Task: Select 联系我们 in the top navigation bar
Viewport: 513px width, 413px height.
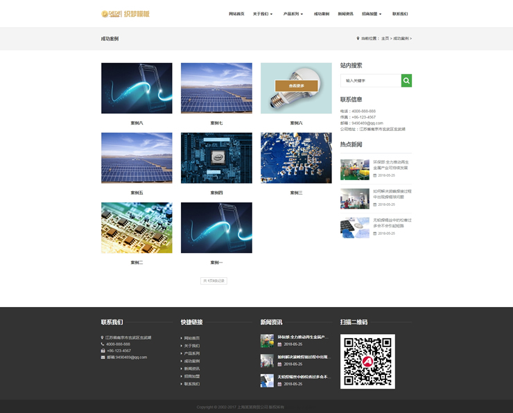Action: (x=400, y=14)
